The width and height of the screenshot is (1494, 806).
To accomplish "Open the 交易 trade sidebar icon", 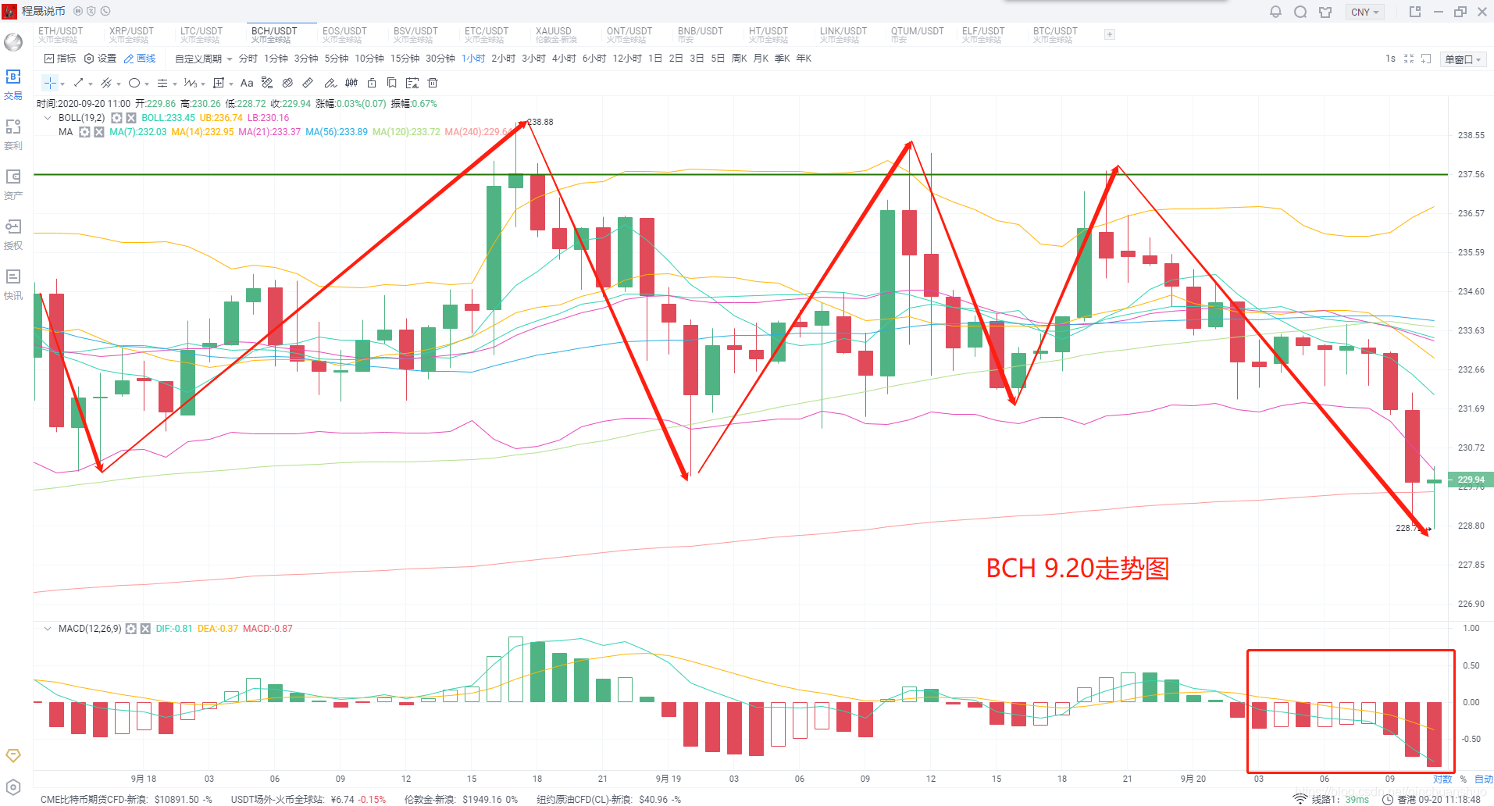I will 13,85.
